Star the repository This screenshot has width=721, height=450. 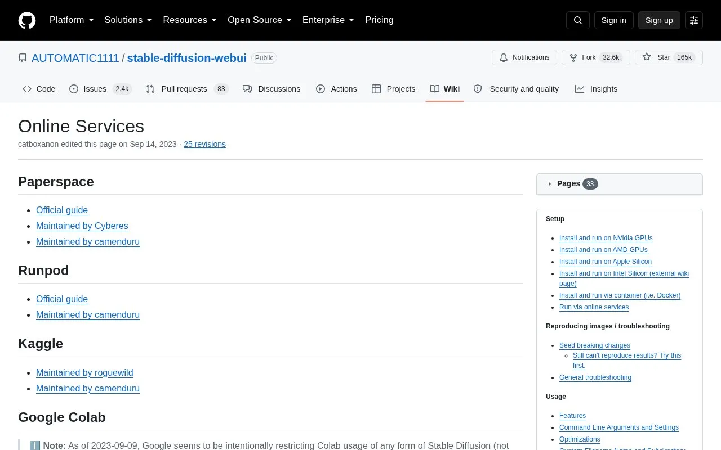point(669,57)
